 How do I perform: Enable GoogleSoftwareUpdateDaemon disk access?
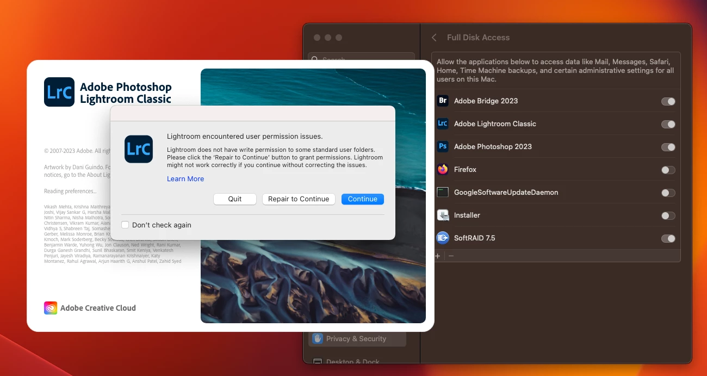(x=668, y=193)
